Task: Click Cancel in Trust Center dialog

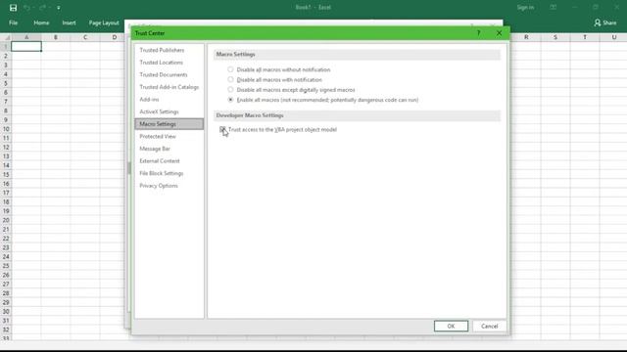Action: (x=490, y=326)
